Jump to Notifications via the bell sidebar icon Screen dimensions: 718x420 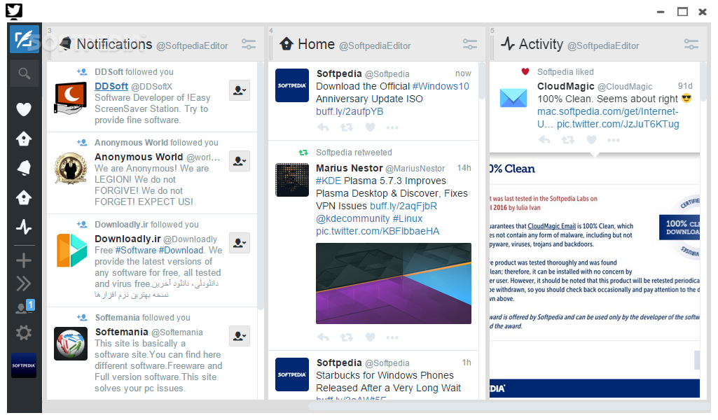[24, 168]
